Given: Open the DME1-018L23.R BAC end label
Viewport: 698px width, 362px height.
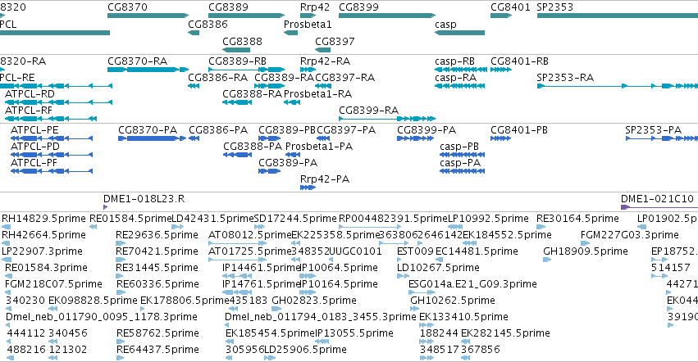Looking at the screenshot, I should pyautogui.click(x=144, y=199).
